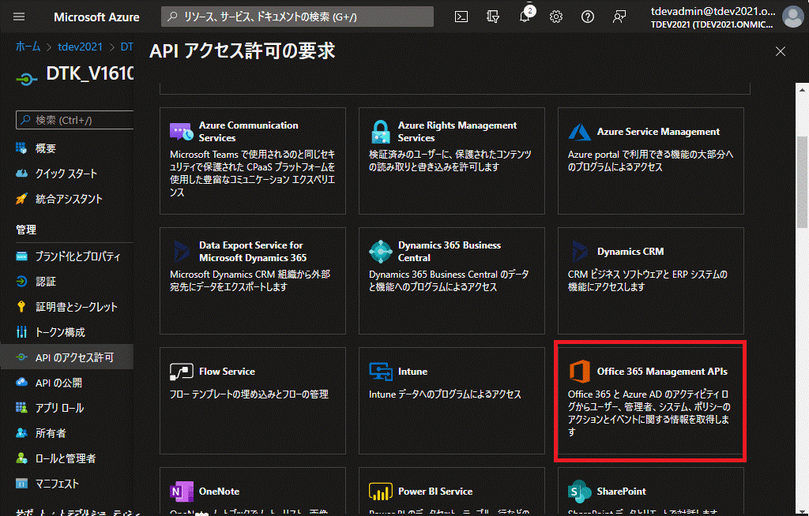Click the user account avatar
The image size is (809, 516).
point(792,17)
